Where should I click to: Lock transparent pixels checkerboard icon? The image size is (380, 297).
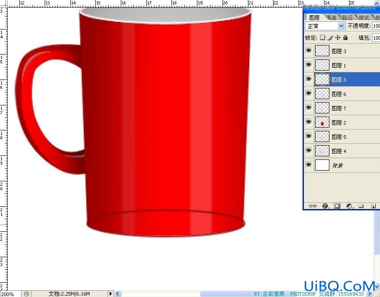[322, 38]
